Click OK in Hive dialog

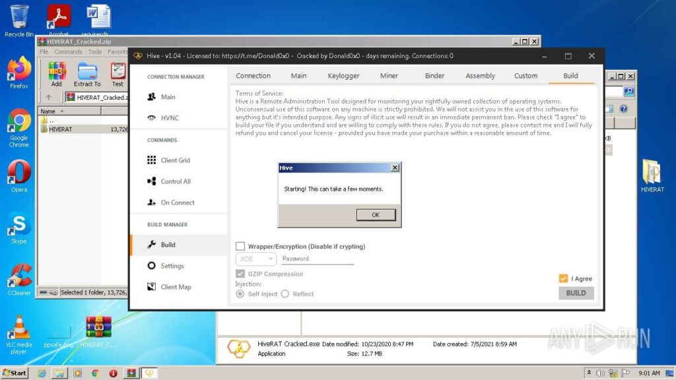pyautogui.click(x=376, y=214)
